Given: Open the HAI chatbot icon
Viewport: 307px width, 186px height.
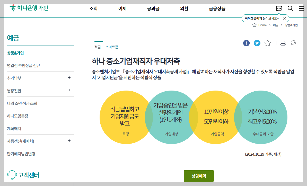Looking at the screenshot, I should [279, 8].
